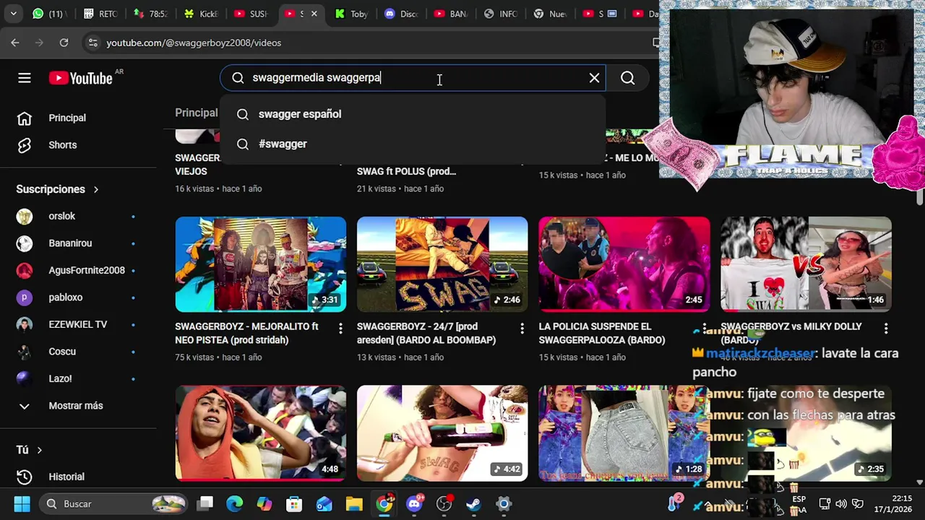Open Steam from the taskbar
Viewport: 925px width, 520px height.
click(474, 503)
